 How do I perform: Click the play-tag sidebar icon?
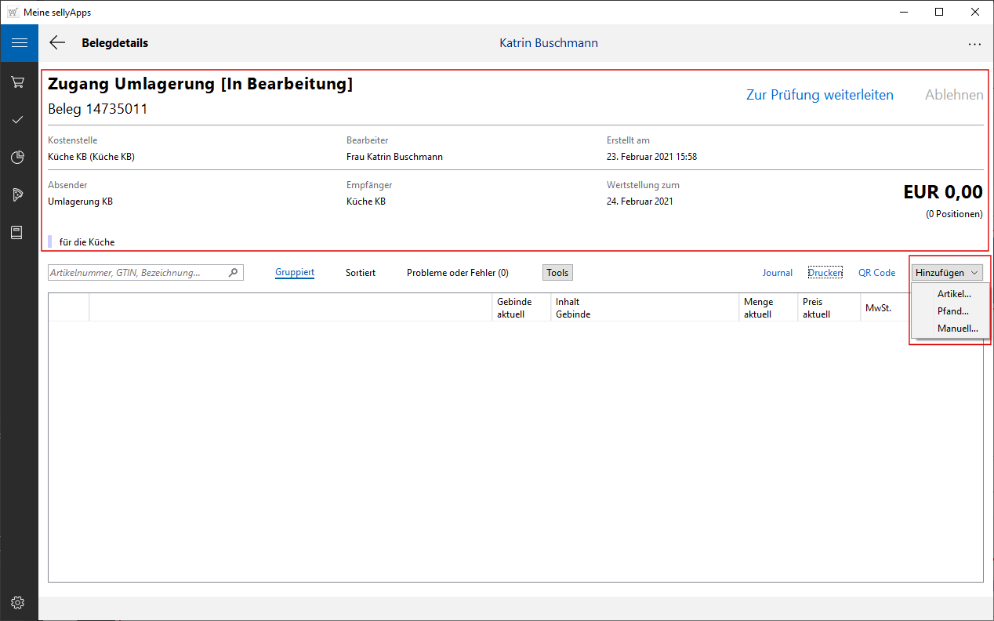[x=18, y=194]
